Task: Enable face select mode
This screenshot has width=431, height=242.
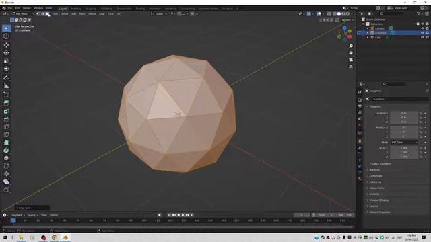Action: 47,13
